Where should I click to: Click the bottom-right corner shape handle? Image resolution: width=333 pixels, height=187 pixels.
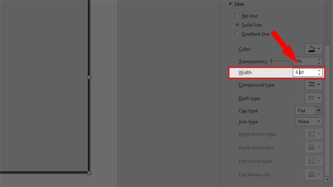pyautogui.click(x=89, y=173)
